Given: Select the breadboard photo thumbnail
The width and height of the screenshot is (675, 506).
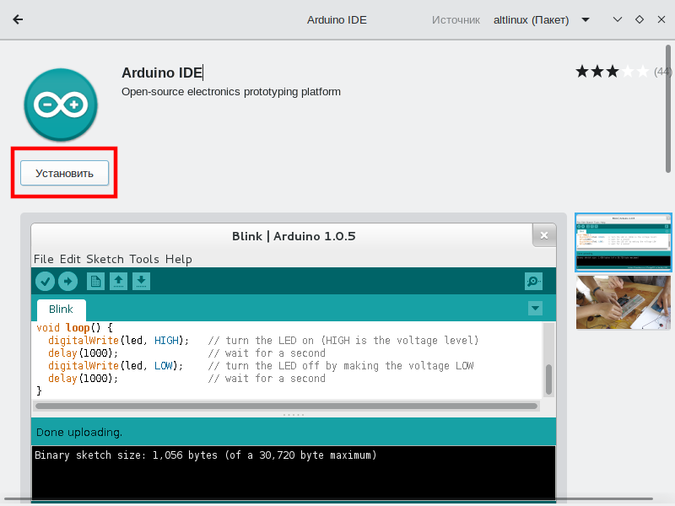Looking at the screenshot, I should click(624, 303).
